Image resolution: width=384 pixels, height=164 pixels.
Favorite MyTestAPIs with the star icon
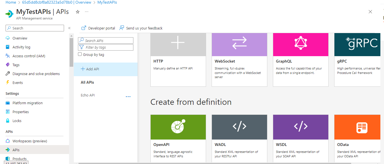coord(78,12)
